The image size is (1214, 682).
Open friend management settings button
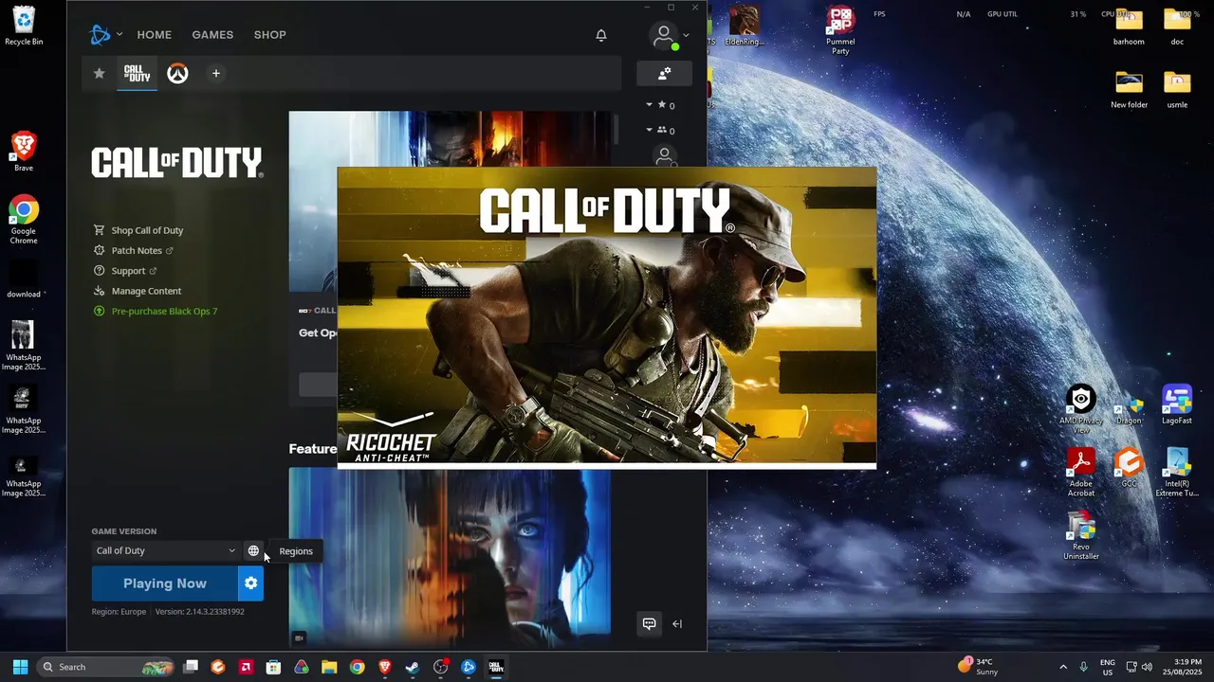click(x=664, y=73)
